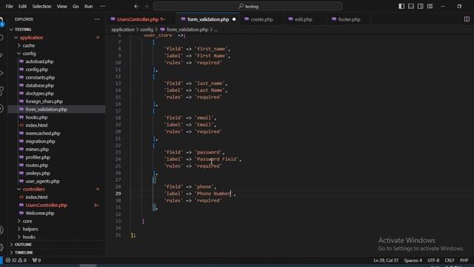Open customize layout icon
Viewport: 474px width, 267px height.
(430, 6)
